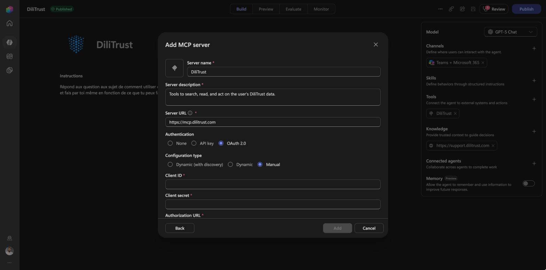
Task: Open the Home icon in left sidebar
Action: coord(9,23)
